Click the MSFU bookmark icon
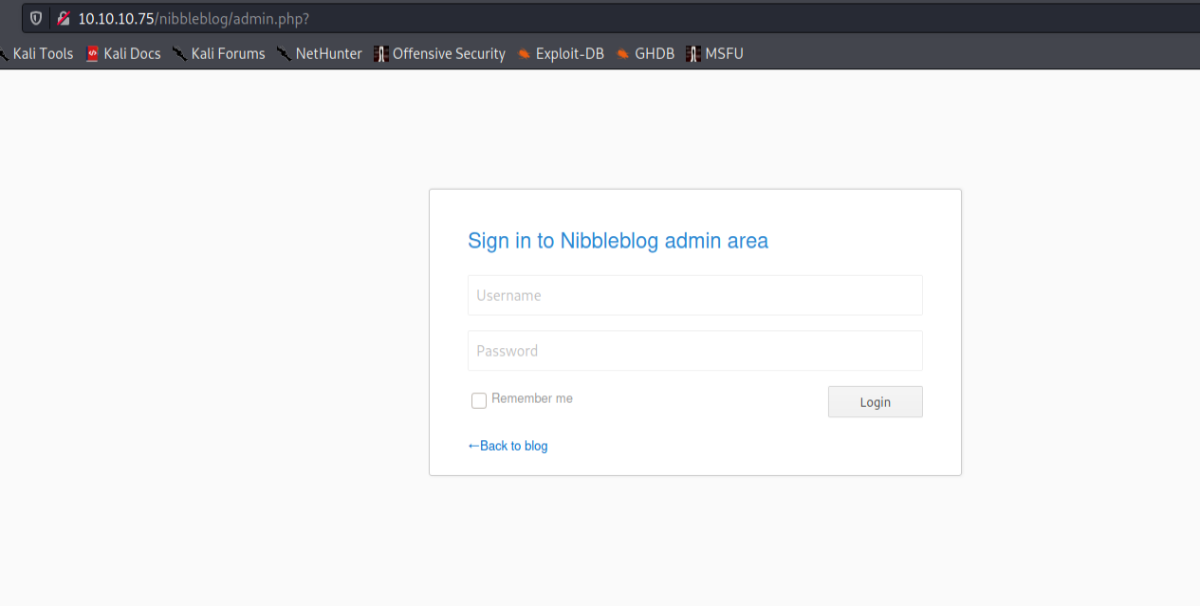Viewport: 1200px width, 606px height. pos(692,54)
